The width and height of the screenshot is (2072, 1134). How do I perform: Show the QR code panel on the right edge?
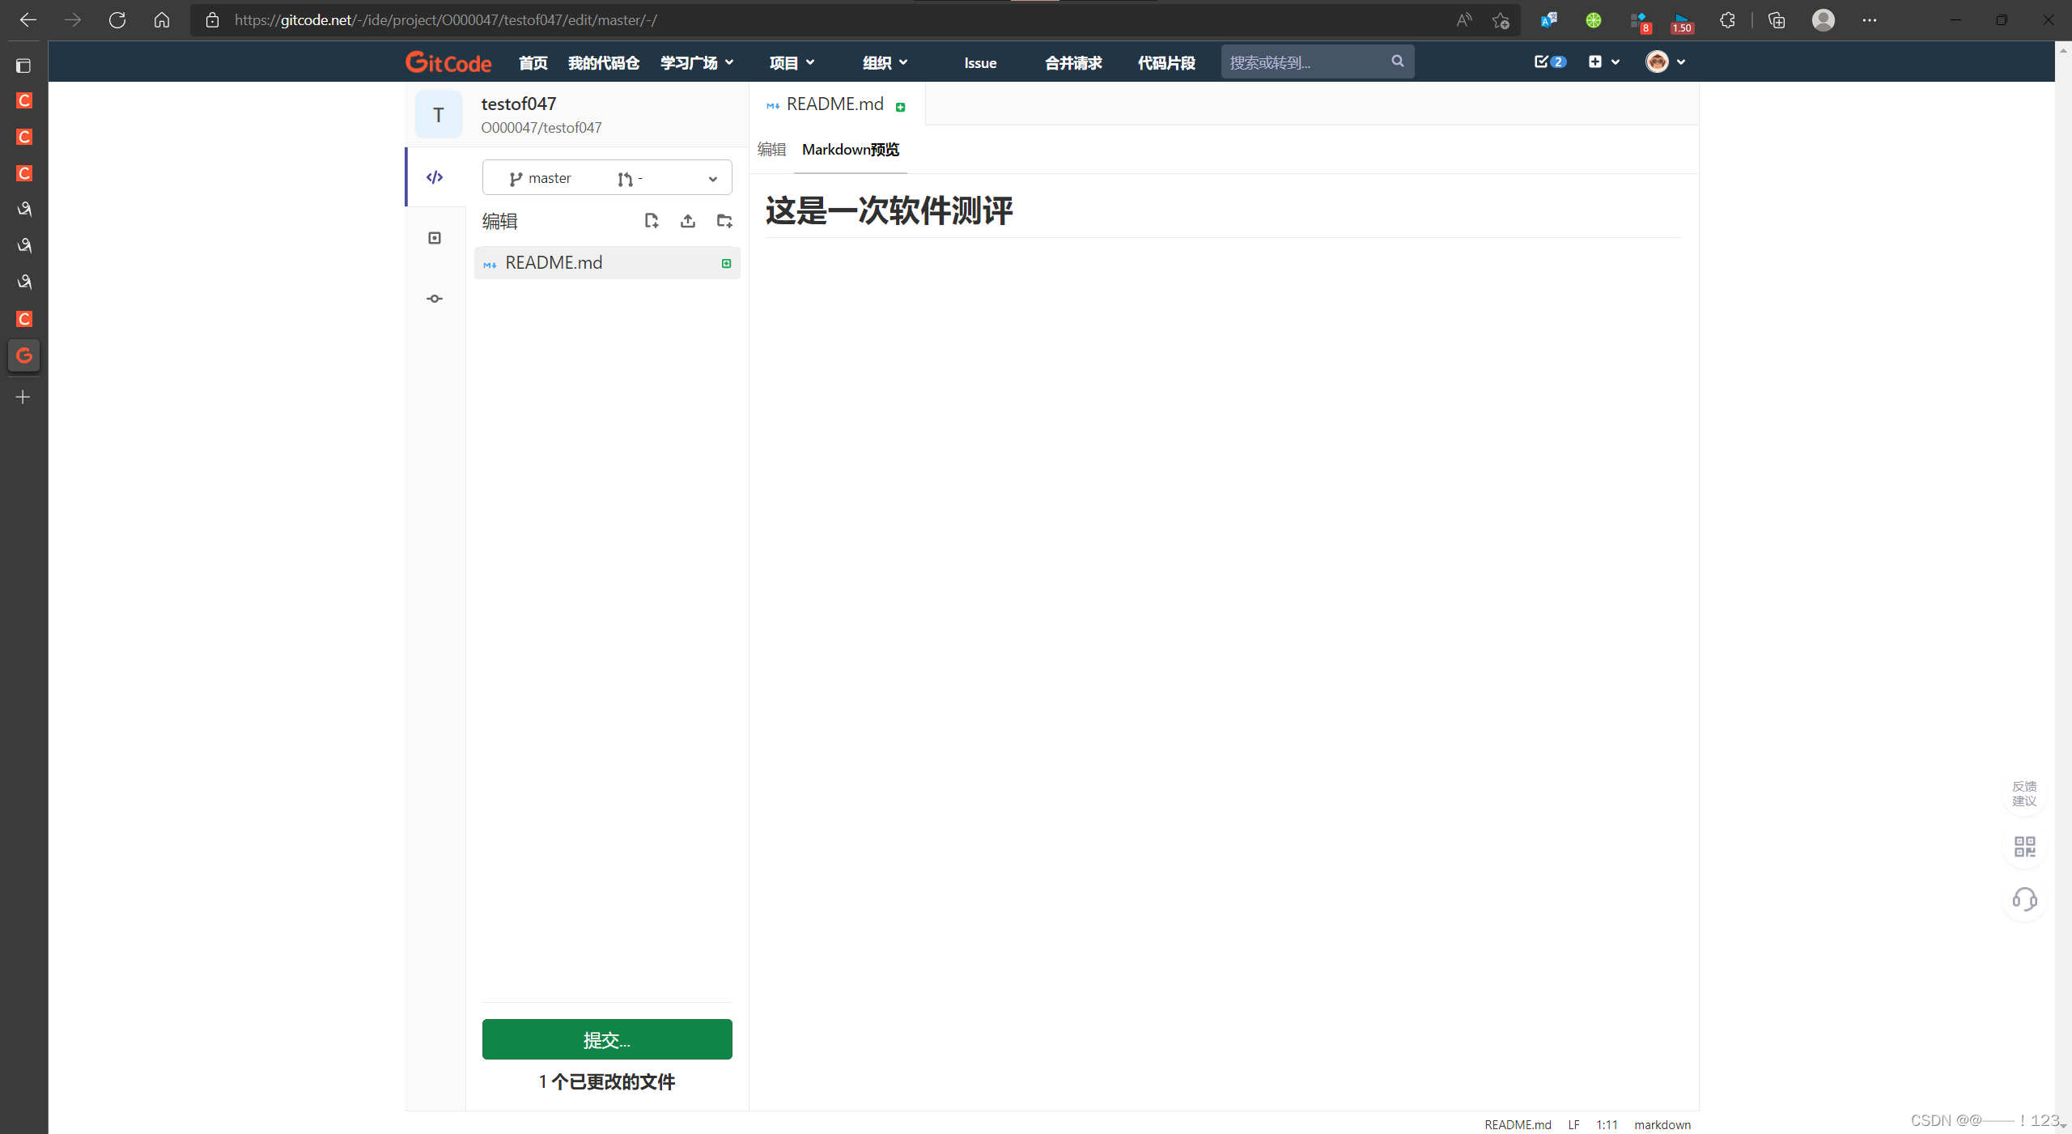point(2024,847)
